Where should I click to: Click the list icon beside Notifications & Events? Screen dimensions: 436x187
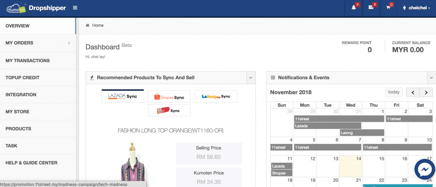tap(273, 78)
